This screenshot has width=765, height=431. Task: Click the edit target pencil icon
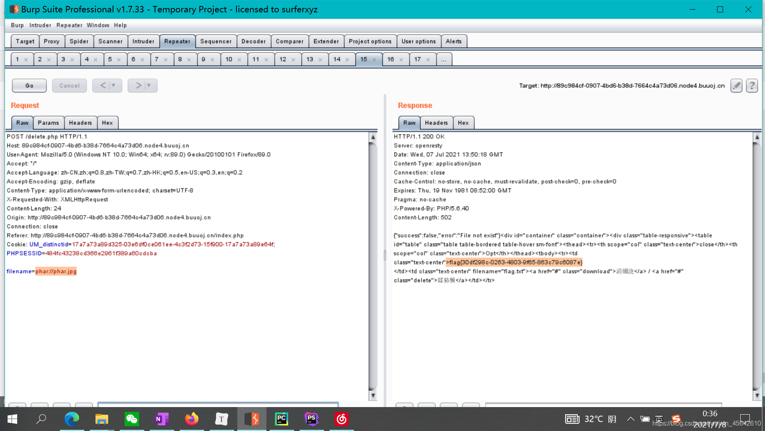[736, 85]
